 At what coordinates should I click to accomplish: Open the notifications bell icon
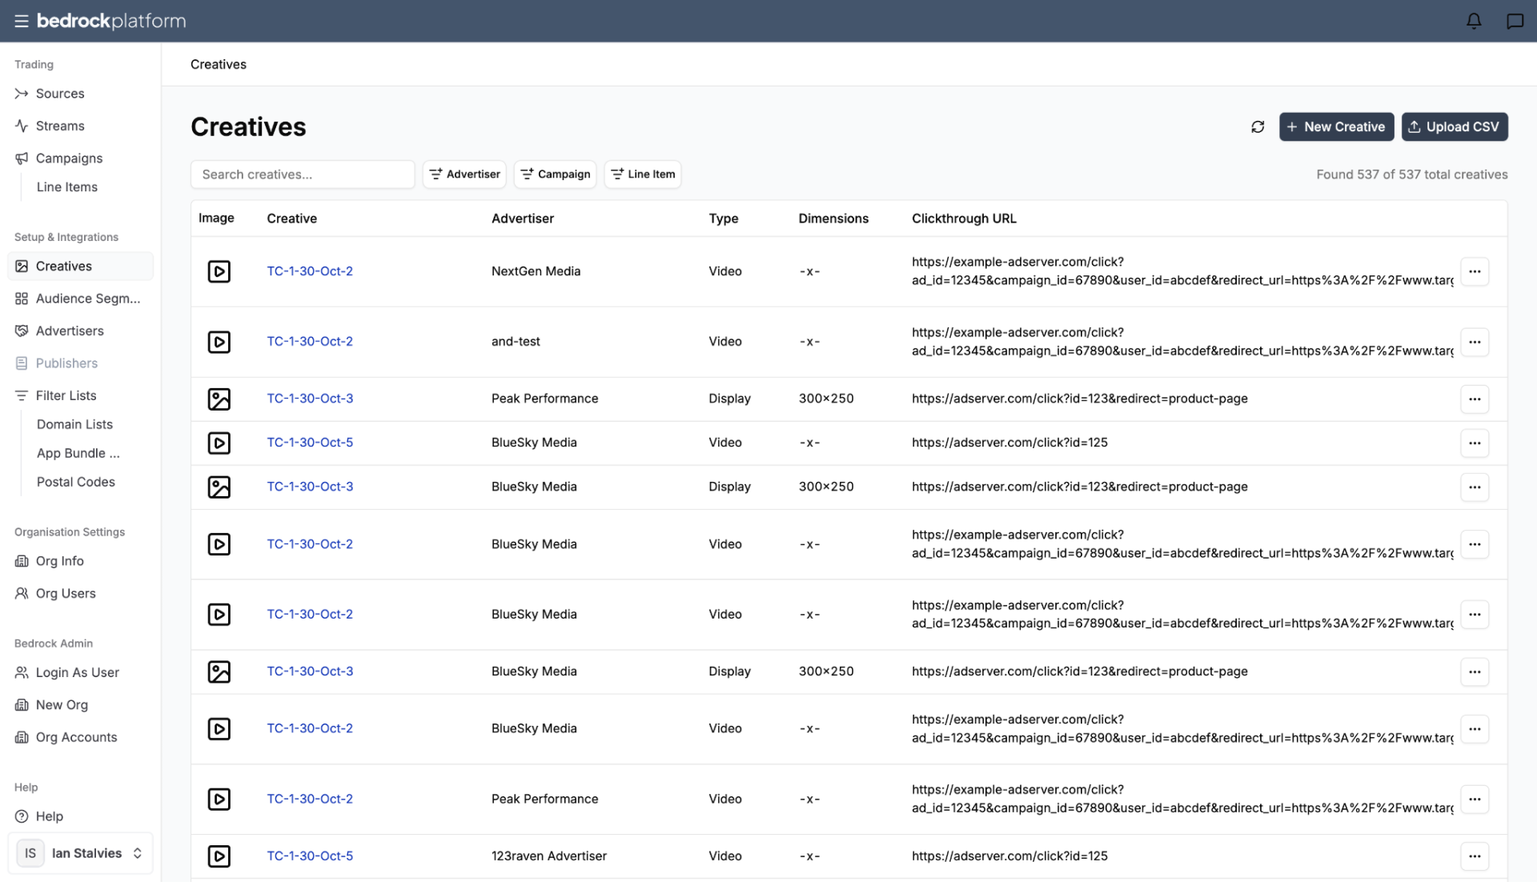click(x=1473, y=21)
